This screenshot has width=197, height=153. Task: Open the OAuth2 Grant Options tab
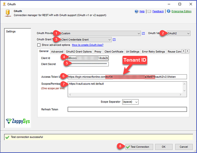point(79,52)
